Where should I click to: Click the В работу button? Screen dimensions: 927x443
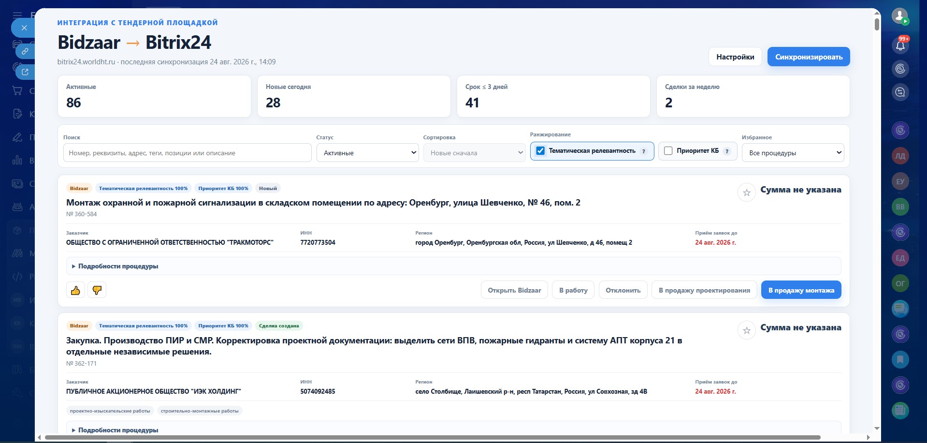click(573, 290)
